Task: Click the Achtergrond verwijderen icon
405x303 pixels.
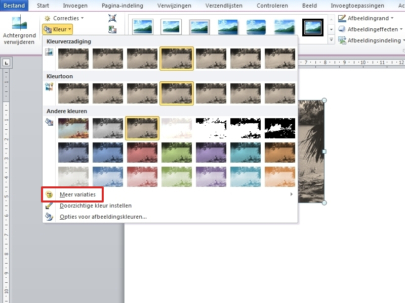Action: click(x=19, y=23)
